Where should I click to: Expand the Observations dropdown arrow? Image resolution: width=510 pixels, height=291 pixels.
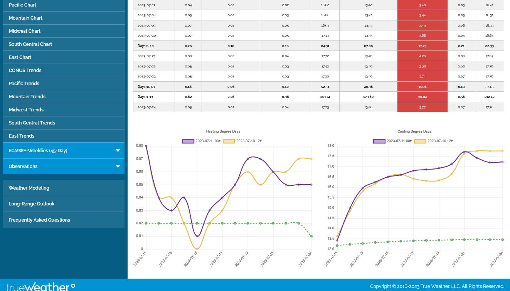(x=118, y=167)
